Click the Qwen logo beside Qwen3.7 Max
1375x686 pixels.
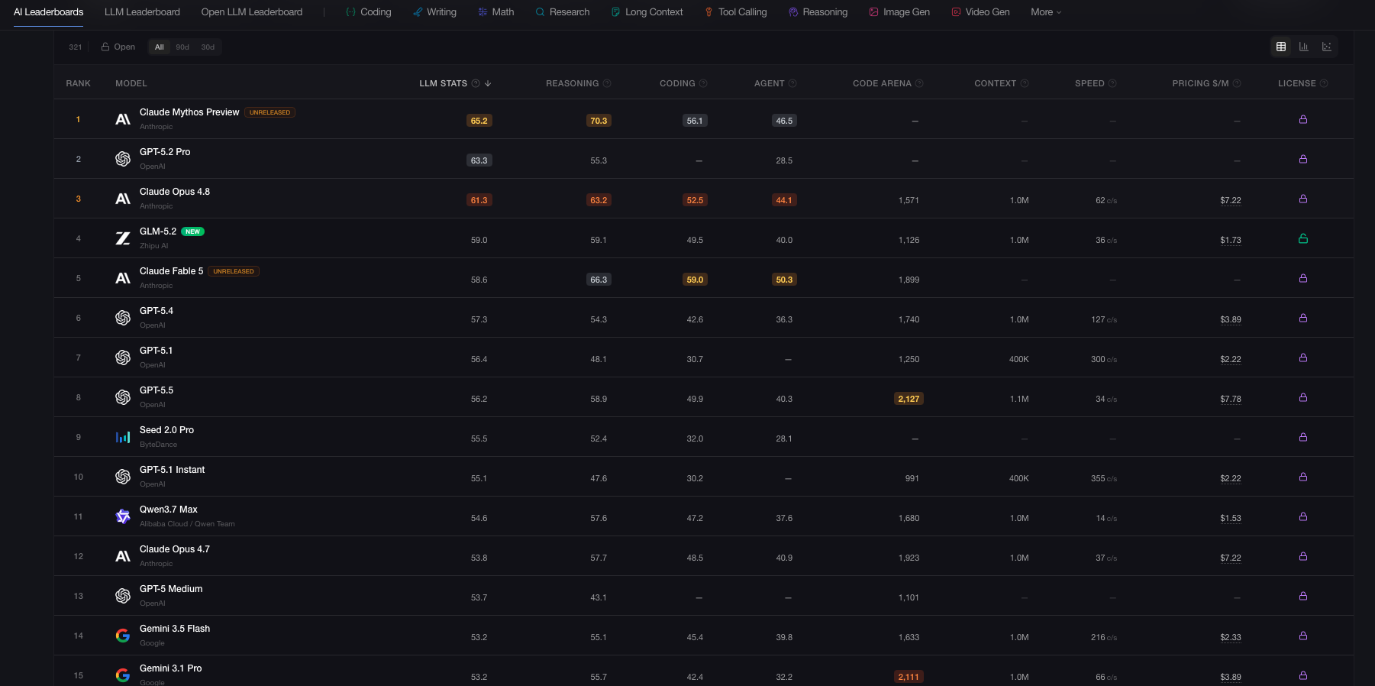[x=123, y=516]
